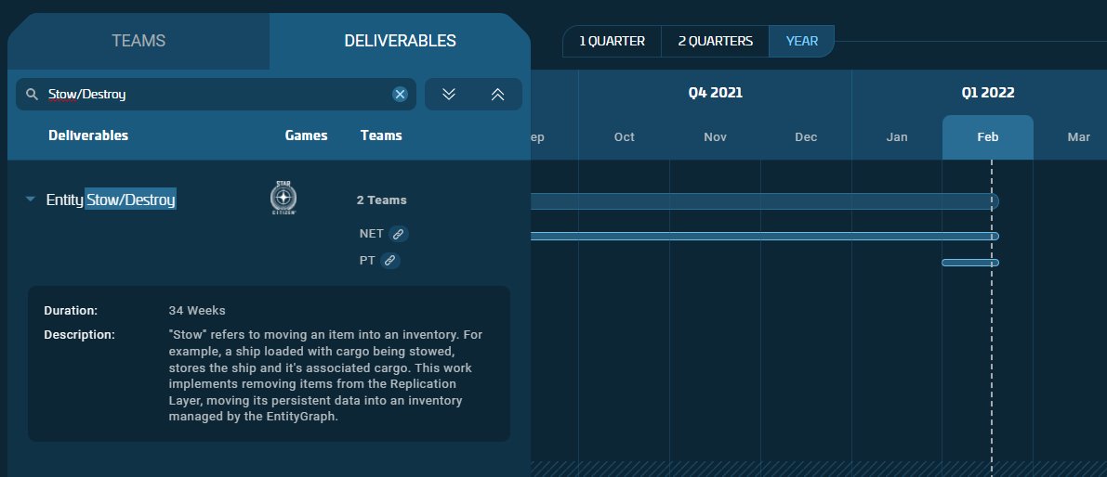Open the PT team link icon
Screen dimensions: 1107x477
[x=389, y=261]
